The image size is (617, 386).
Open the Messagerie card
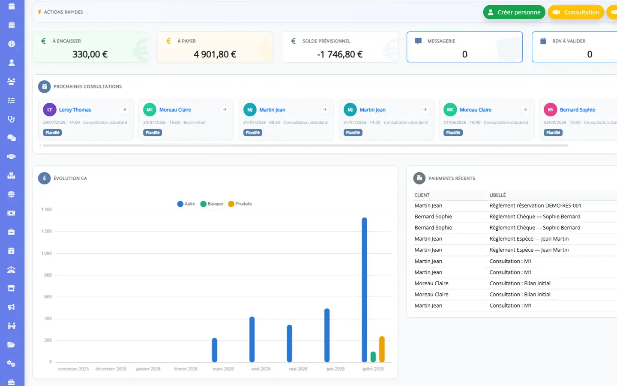(464, 47)
